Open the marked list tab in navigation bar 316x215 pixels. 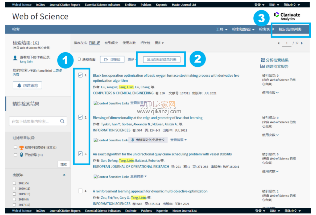pyautogui.click(x=290, y=30)
